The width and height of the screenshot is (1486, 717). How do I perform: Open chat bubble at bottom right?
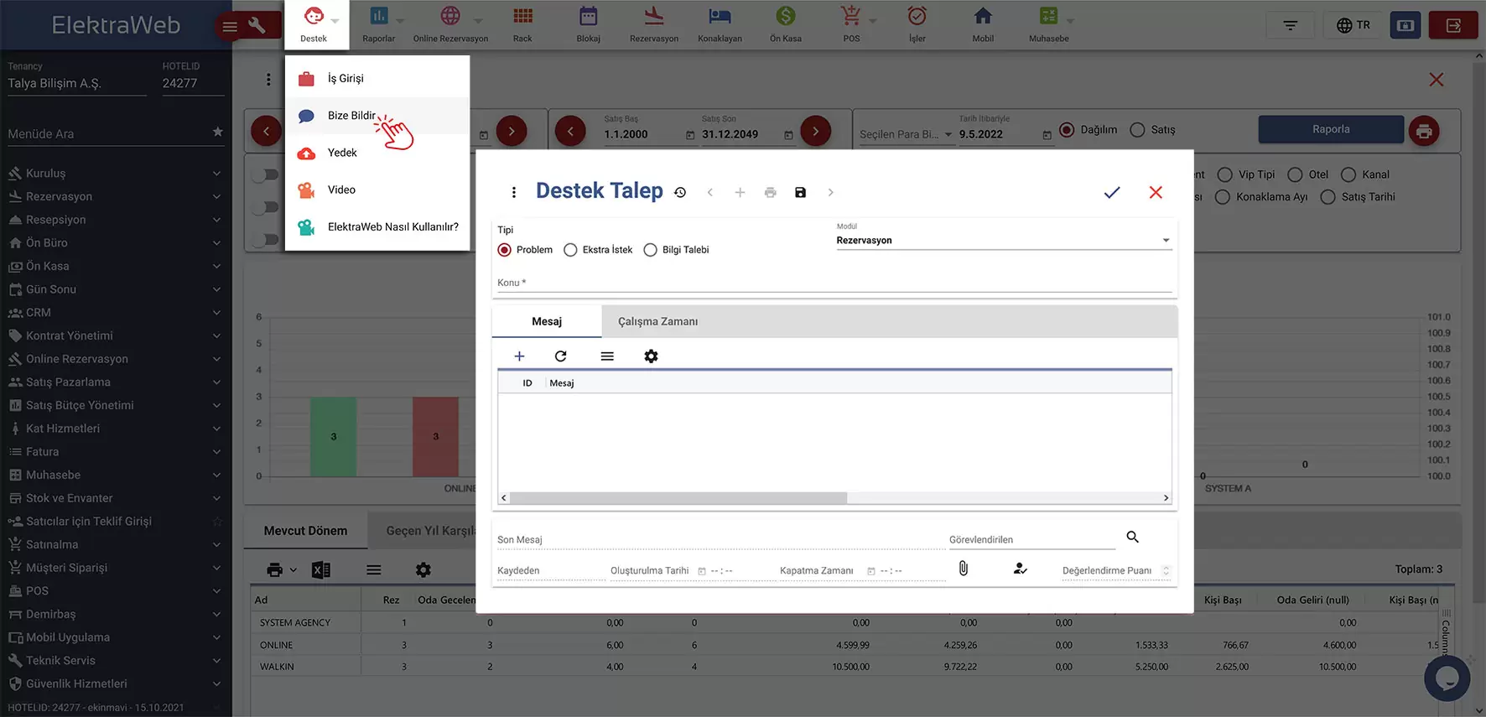pyautogui.click(x=1447, y=678)
